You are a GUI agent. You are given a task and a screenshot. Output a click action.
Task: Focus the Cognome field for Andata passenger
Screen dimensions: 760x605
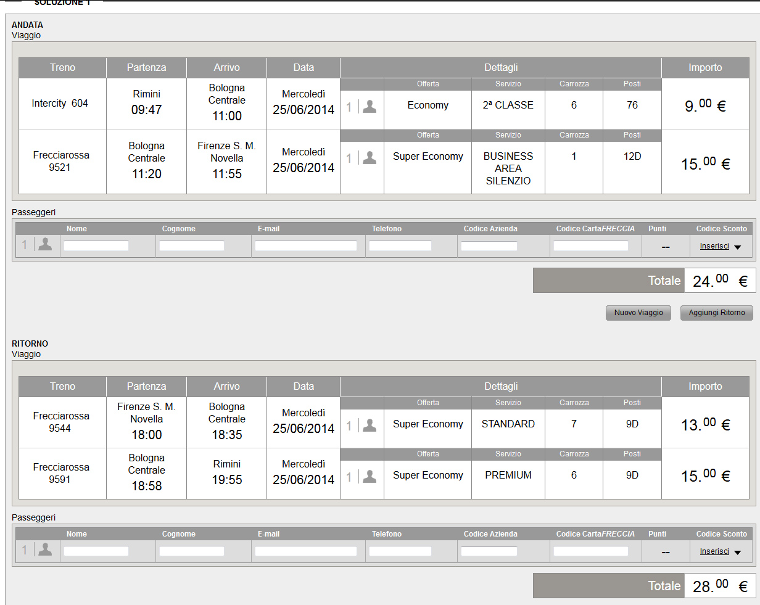pos(192,245)
